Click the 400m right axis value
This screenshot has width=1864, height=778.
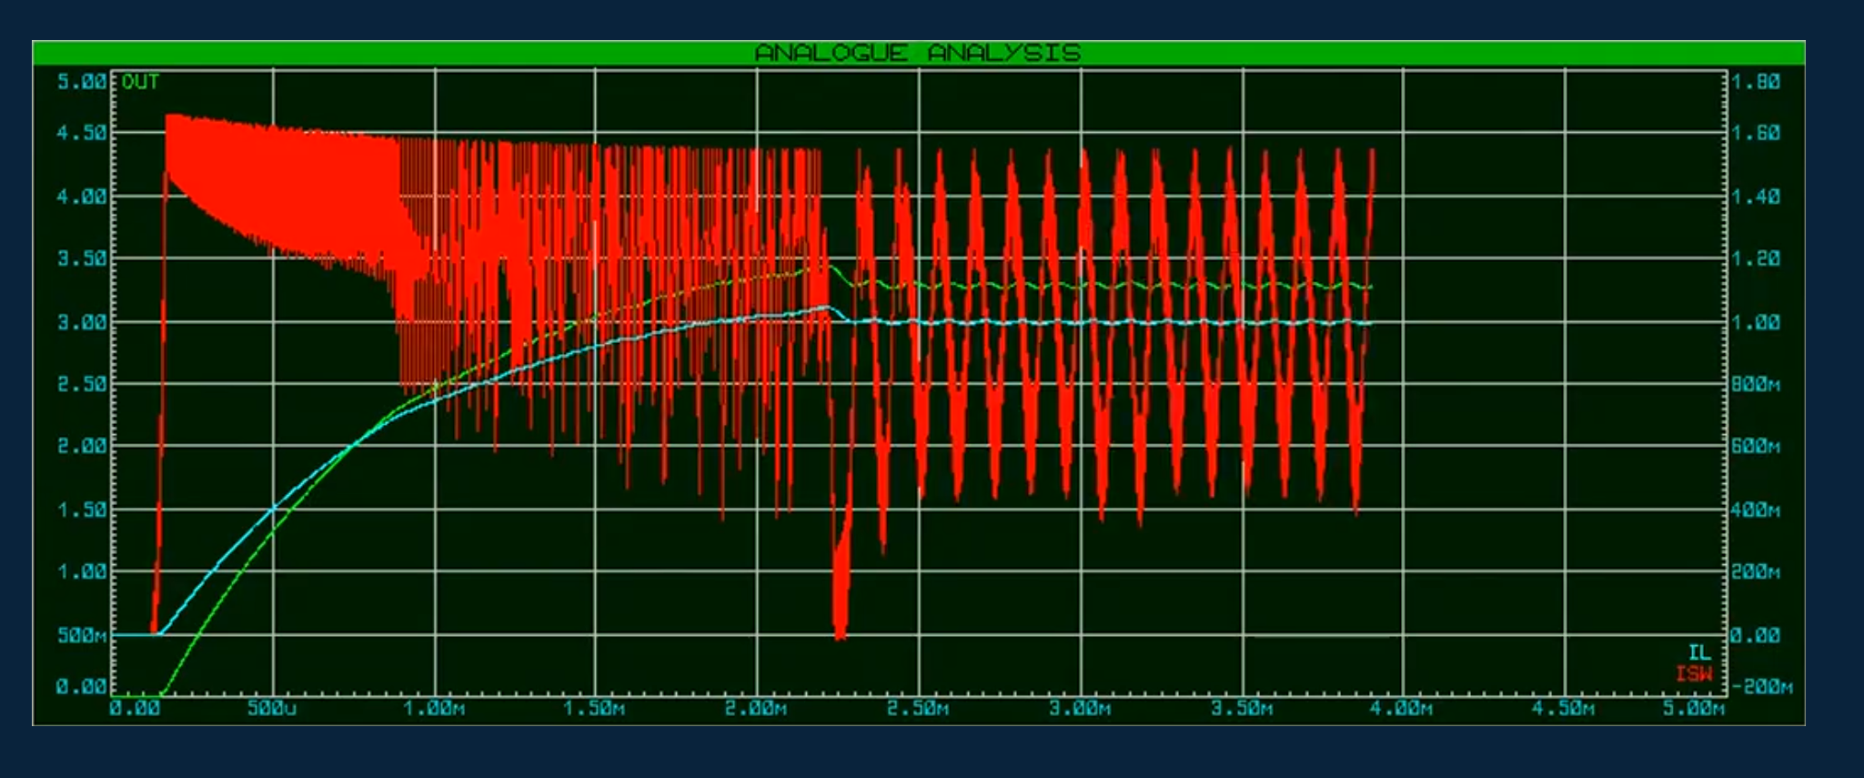pos(1756,510)
